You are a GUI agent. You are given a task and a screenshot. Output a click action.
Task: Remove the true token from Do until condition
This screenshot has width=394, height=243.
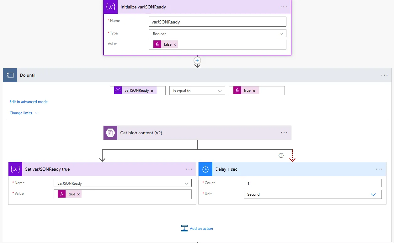(254, 91)
